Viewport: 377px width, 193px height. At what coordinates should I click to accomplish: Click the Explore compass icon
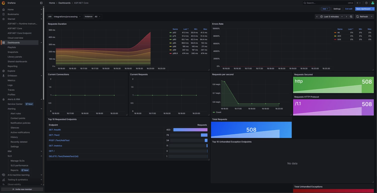4,71
